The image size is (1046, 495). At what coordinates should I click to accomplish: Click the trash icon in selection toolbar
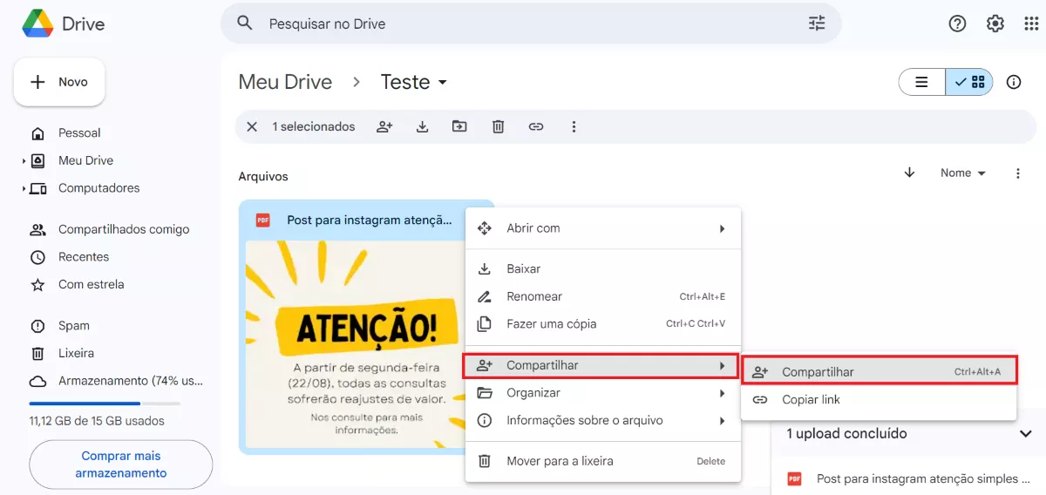(498, 126)
